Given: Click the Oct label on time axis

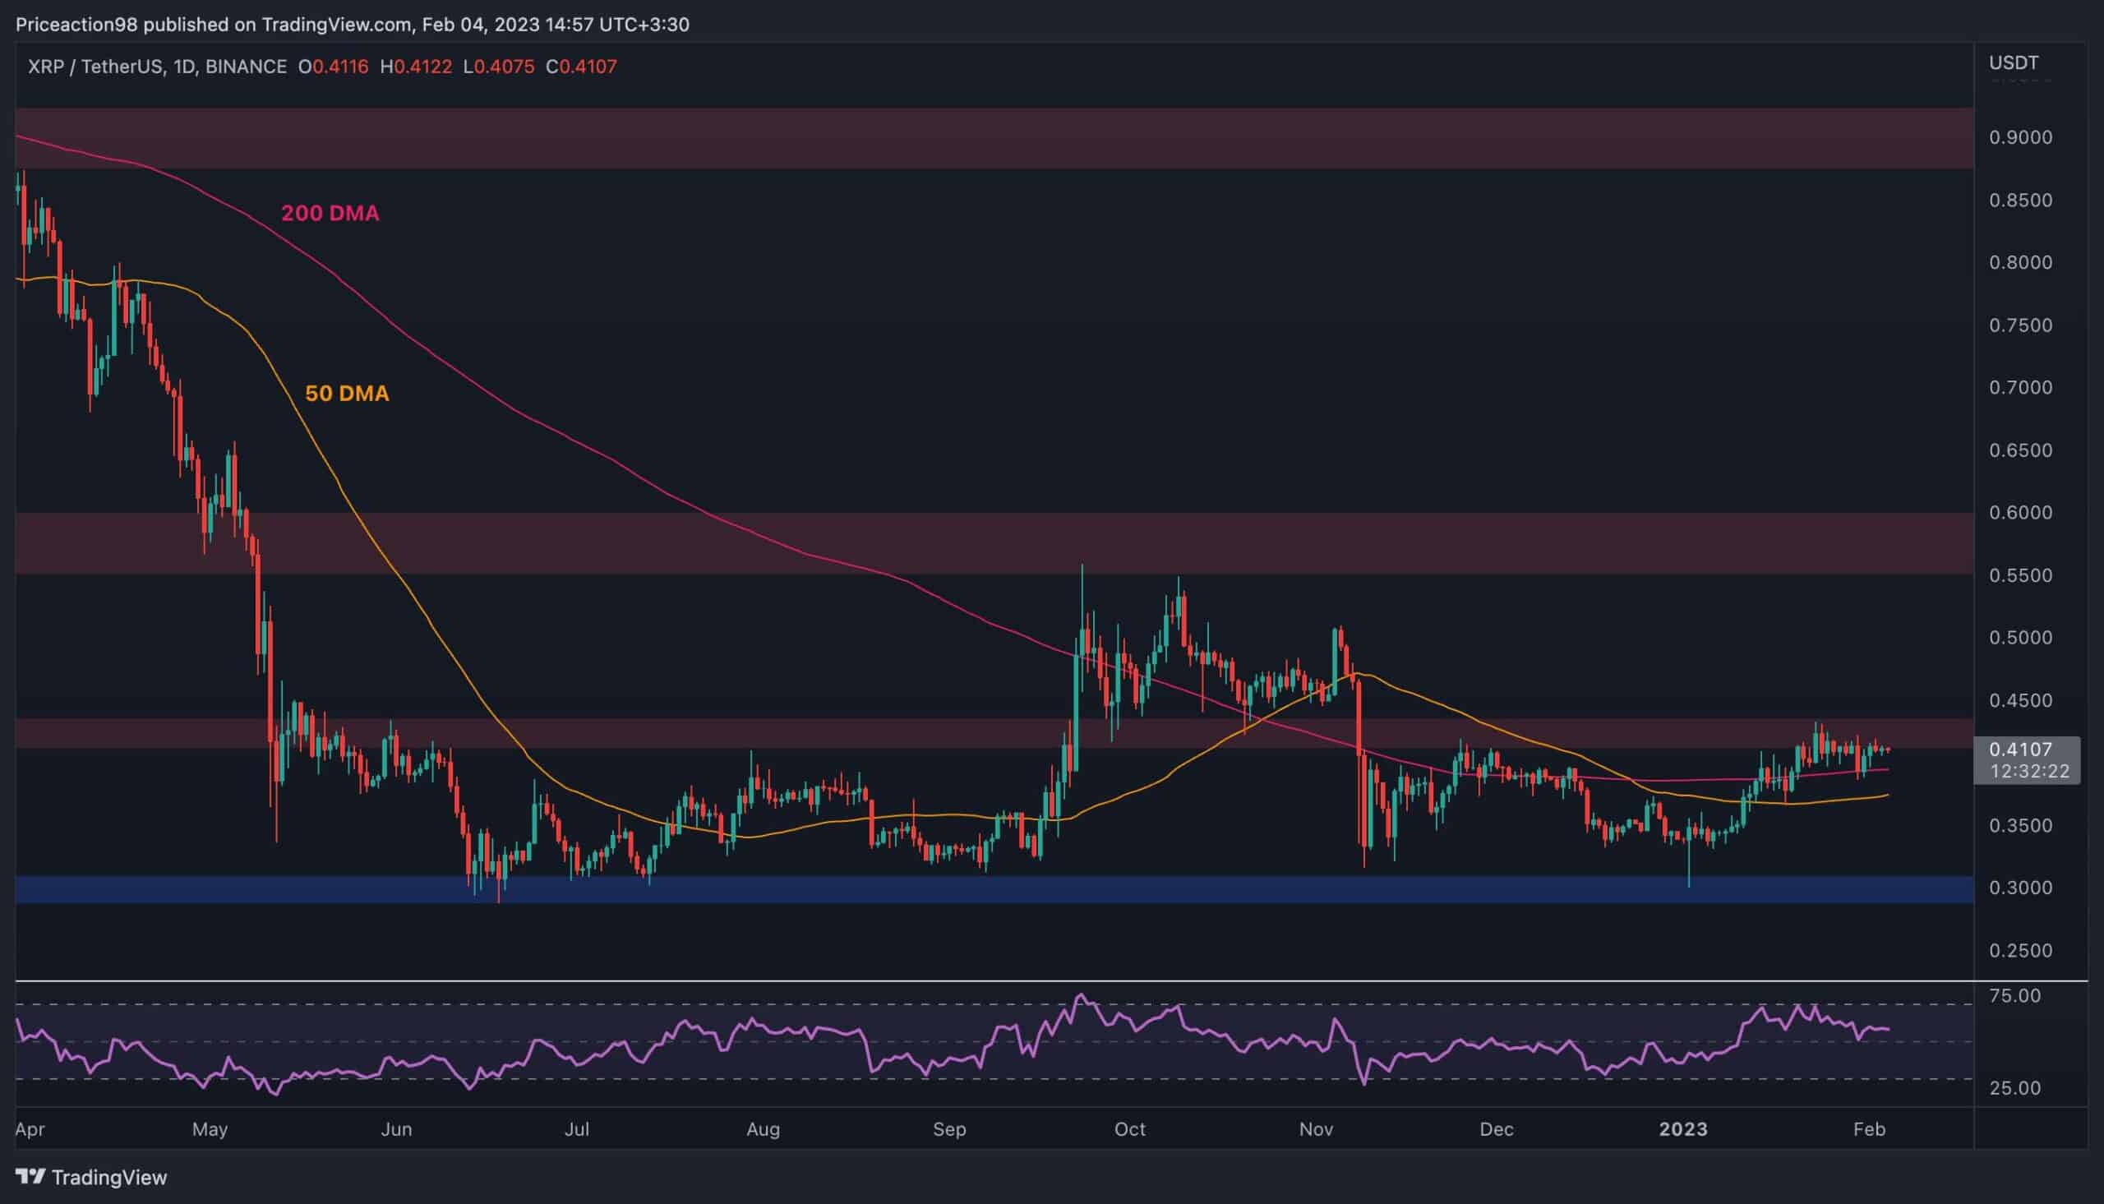Looking at the screenshot, I should (x=1129, y=1129).
